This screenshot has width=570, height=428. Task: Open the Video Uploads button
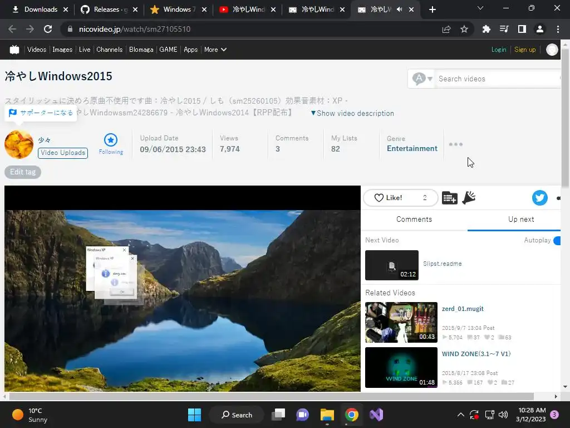pos(63,153)
